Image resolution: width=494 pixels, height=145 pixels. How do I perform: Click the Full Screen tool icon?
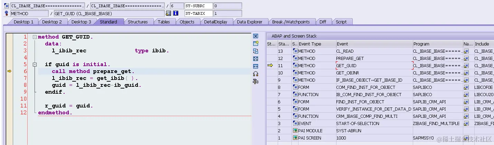point(256,59)
